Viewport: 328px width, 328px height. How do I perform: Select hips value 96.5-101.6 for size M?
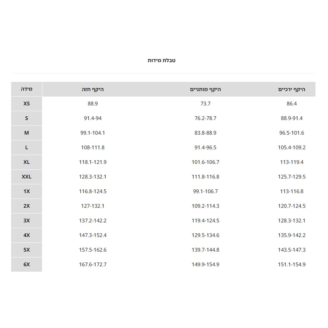(292, 133)
